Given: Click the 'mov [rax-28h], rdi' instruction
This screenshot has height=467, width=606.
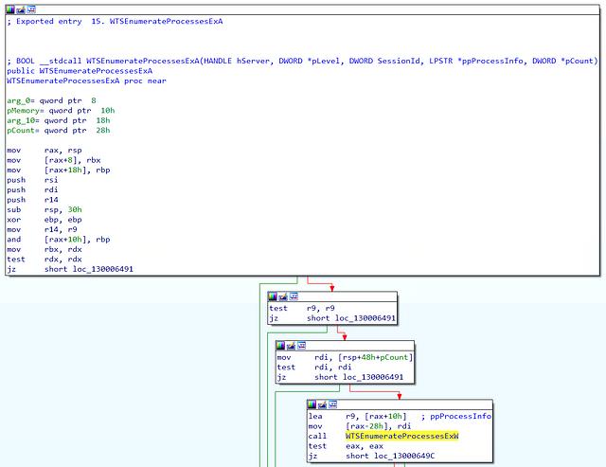Looking at the screenshot, I should point(360,426).
